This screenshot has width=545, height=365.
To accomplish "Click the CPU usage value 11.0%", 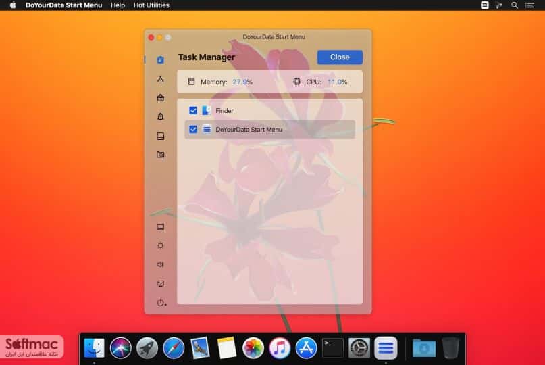I will [337, 82].
